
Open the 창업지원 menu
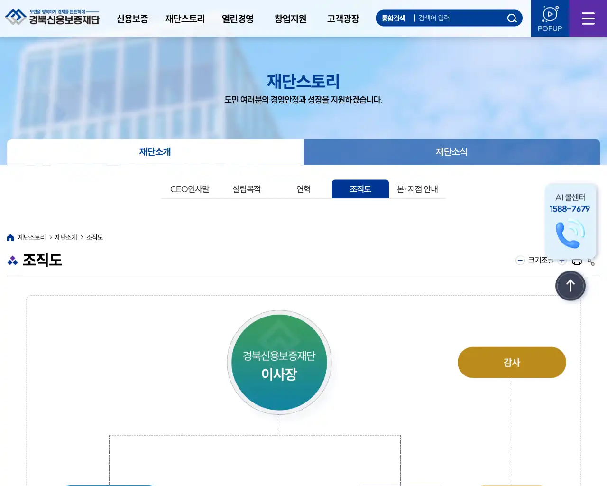[x=290, y=19]
